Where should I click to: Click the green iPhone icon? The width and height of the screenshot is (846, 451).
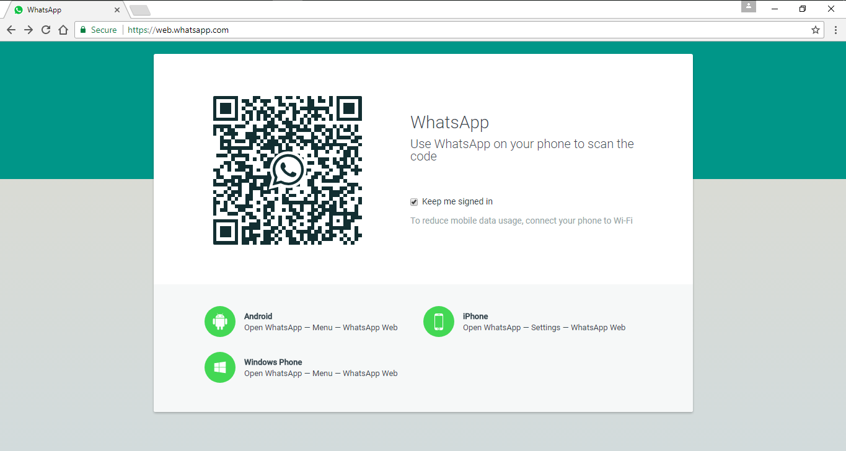[439, 321]
